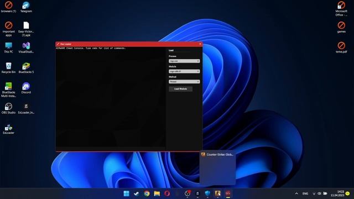The image size is (354, 199).
Task: Open Google Chrome from the taskbar
Action: (147, 193)
